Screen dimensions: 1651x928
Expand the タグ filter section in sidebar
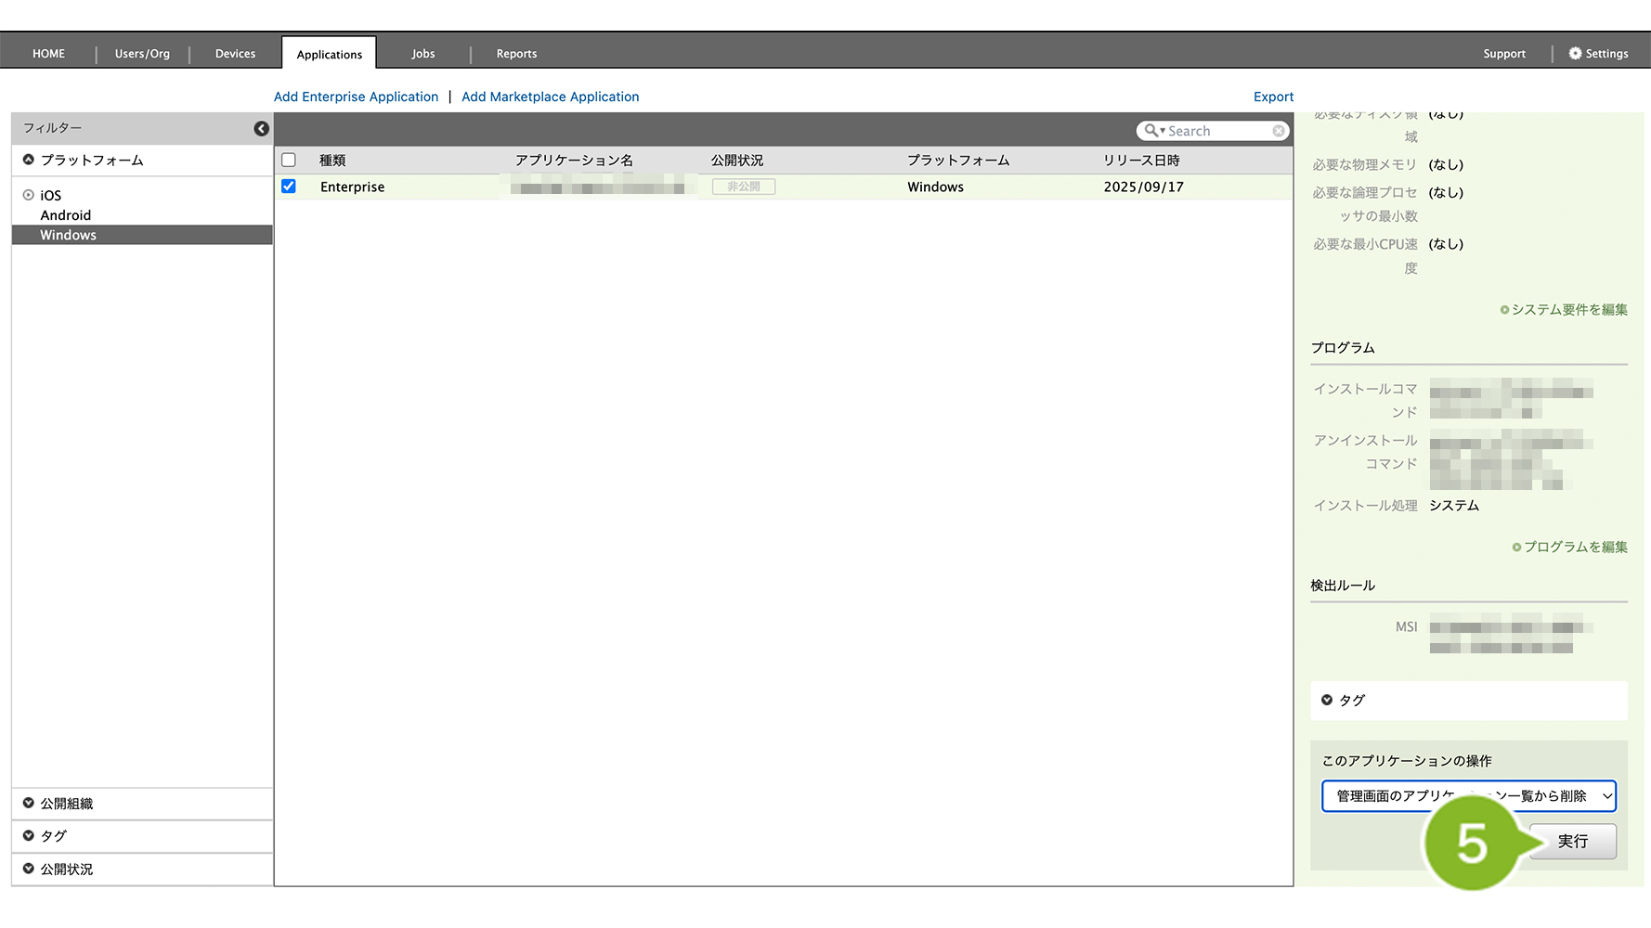pos(29,836)
